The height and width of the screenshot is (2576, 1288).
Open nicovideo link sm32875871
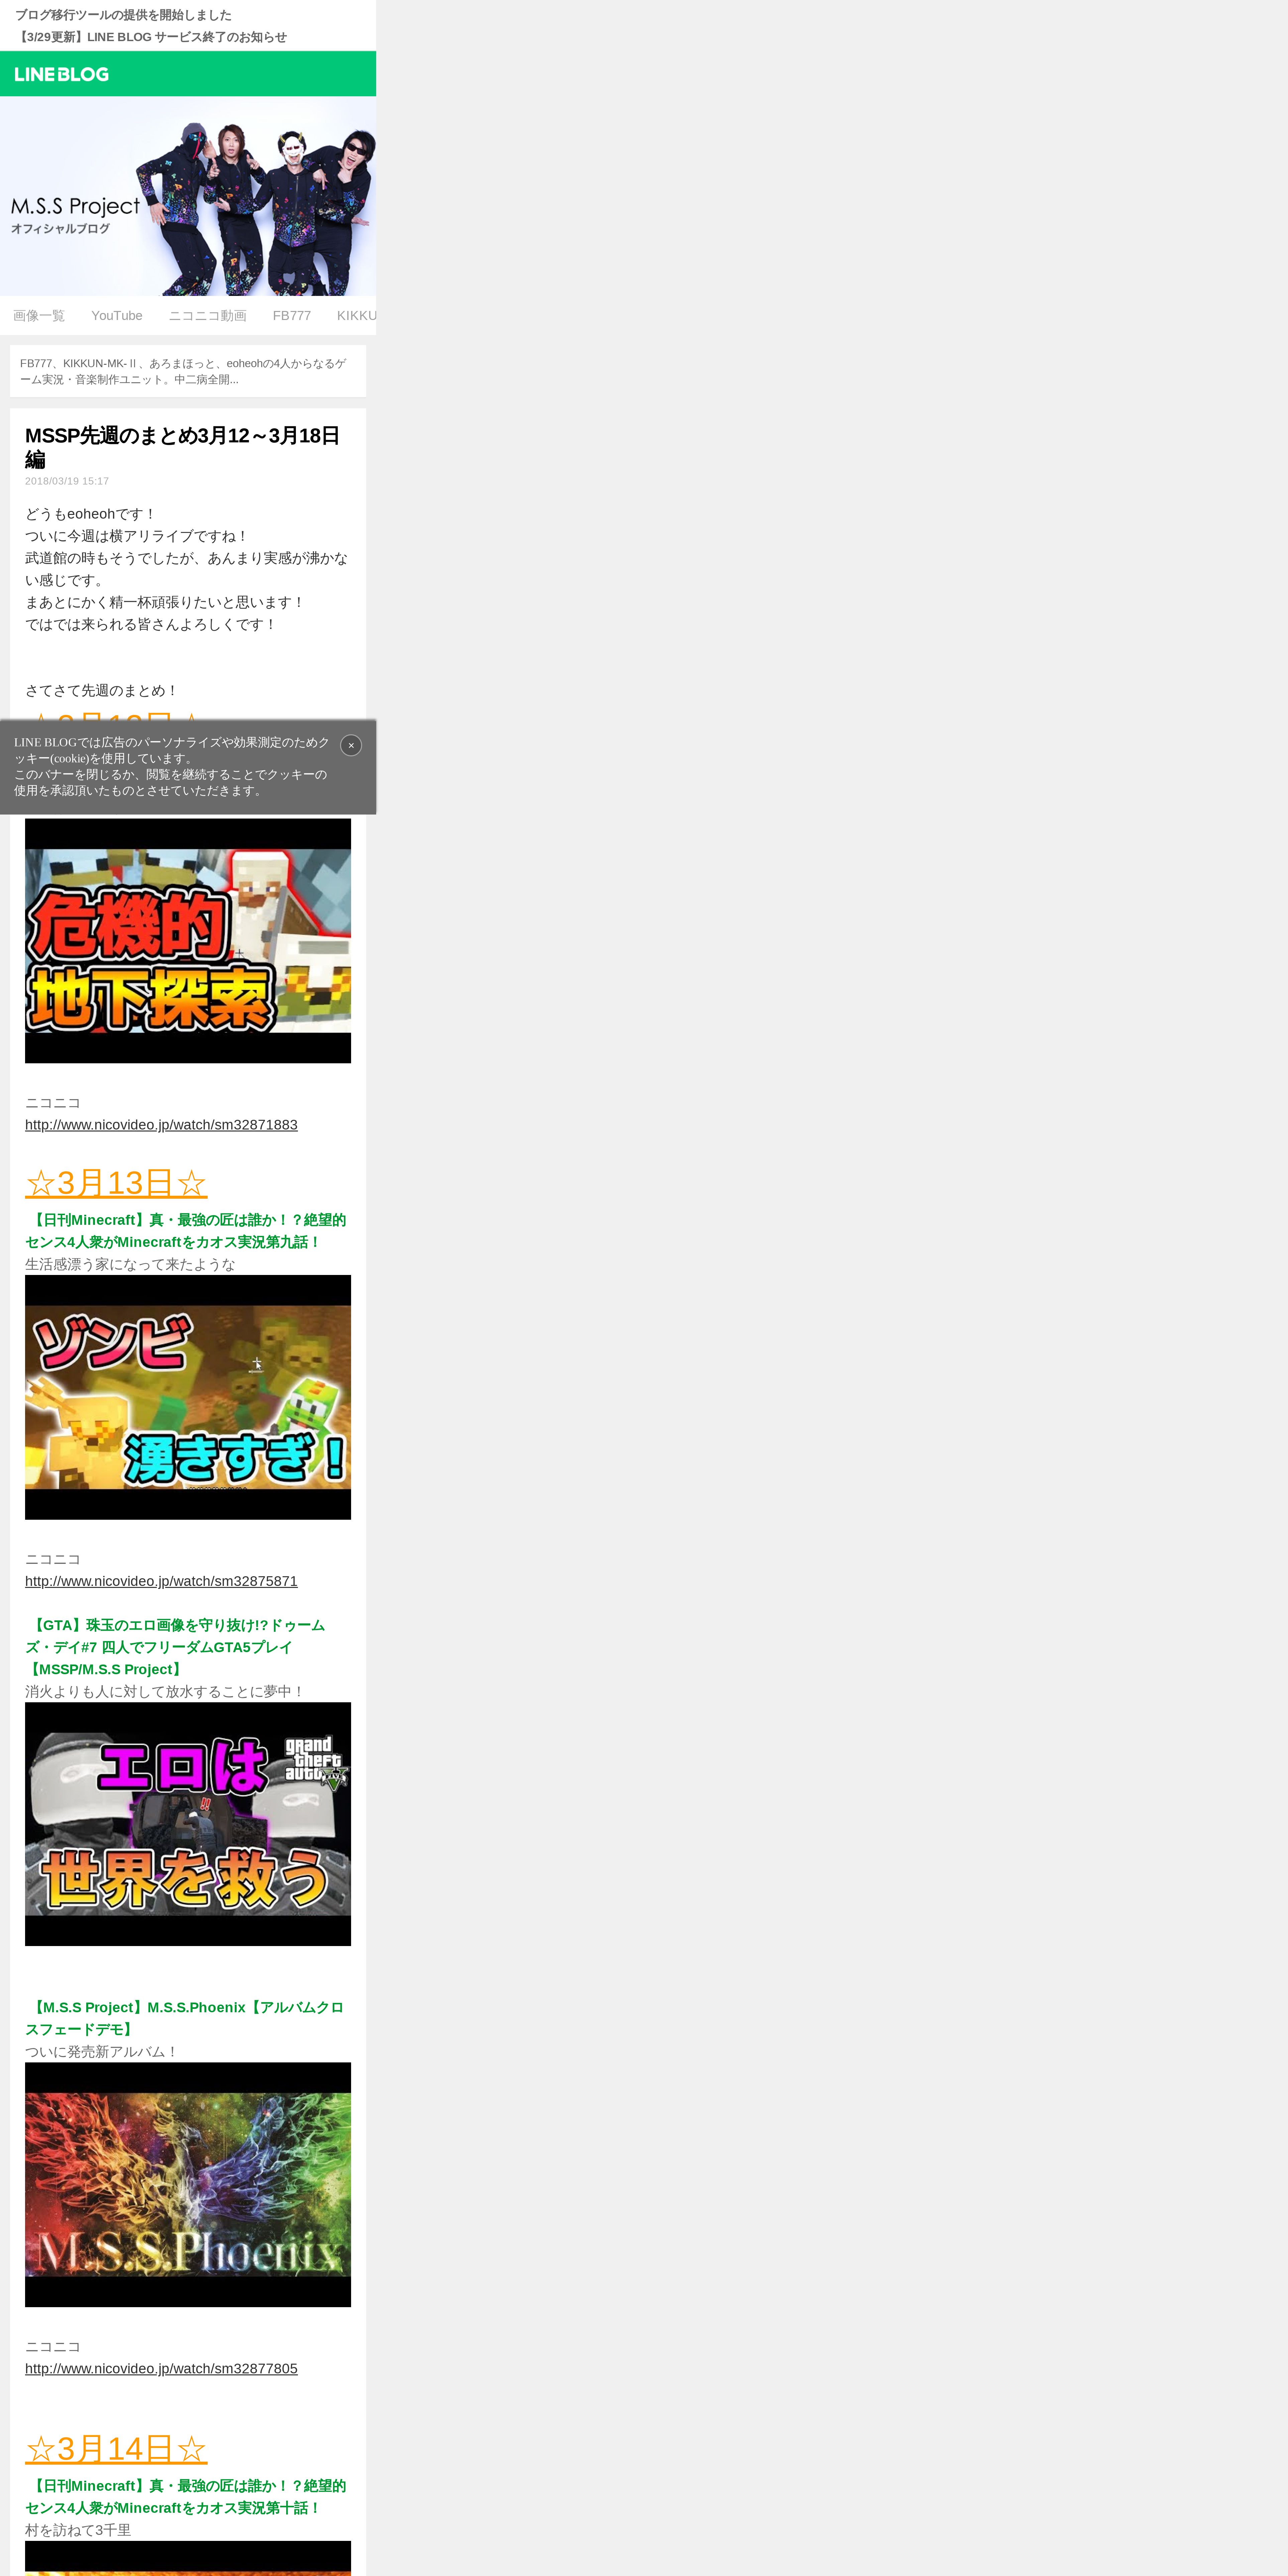tap(161, 1581)
